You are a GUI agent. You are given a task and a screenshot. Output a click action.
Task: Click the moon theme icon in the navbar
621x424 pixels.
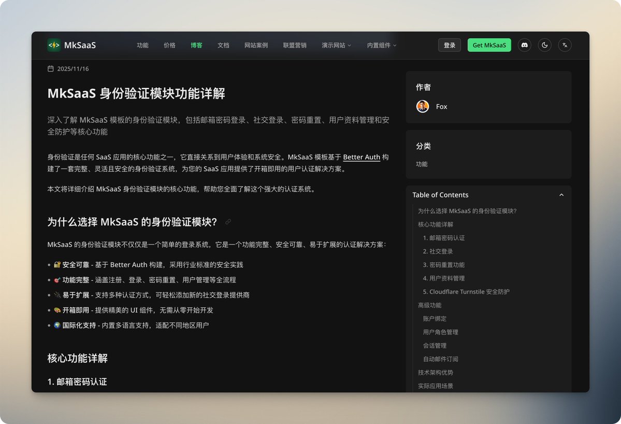pyautogui.click(x=544, y=45)
